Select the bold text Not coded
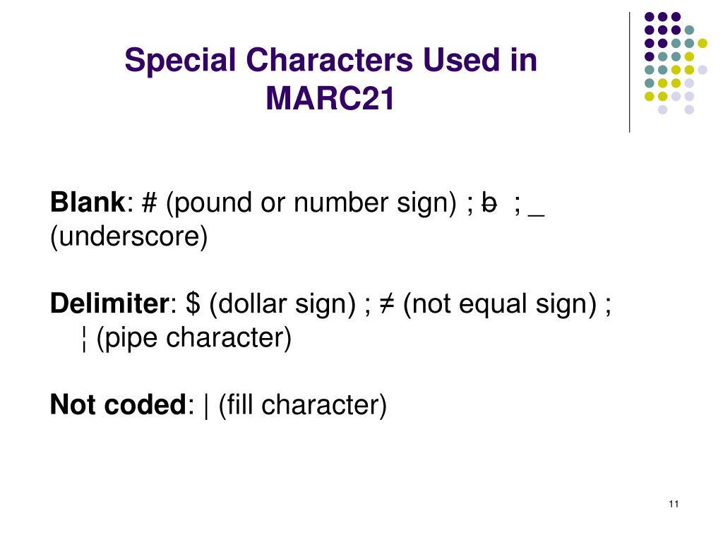 [x=118, y=404]
